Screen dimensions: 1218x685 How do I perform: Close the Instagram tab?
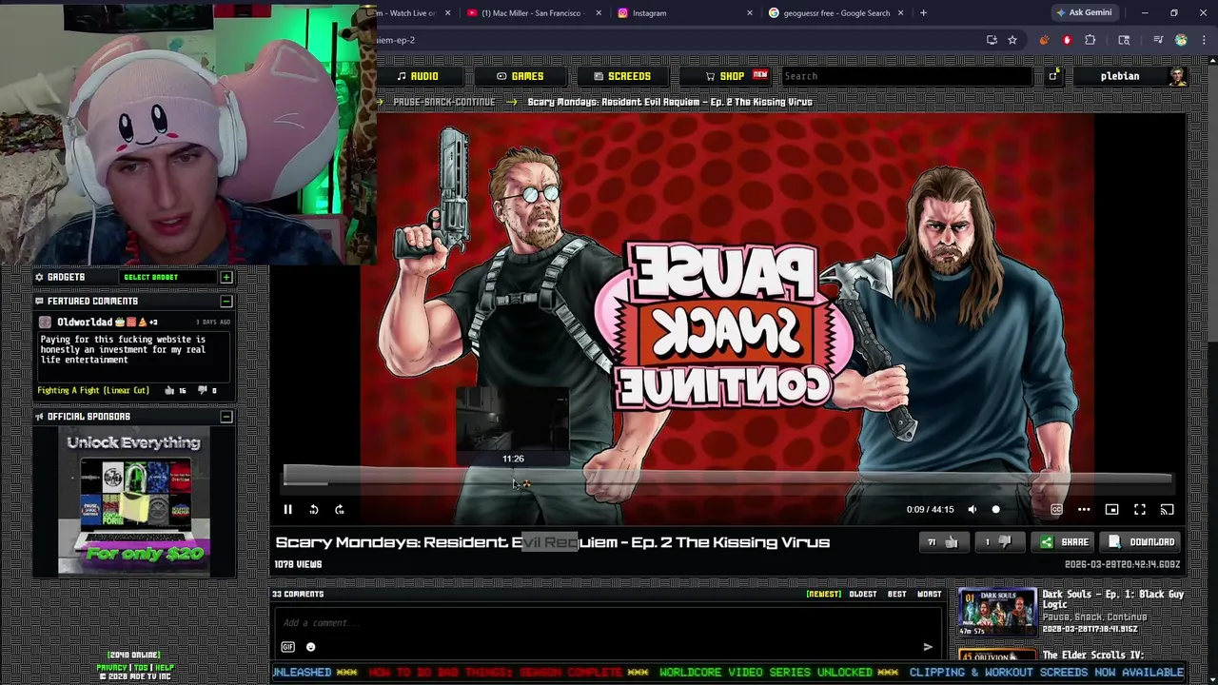750,13
